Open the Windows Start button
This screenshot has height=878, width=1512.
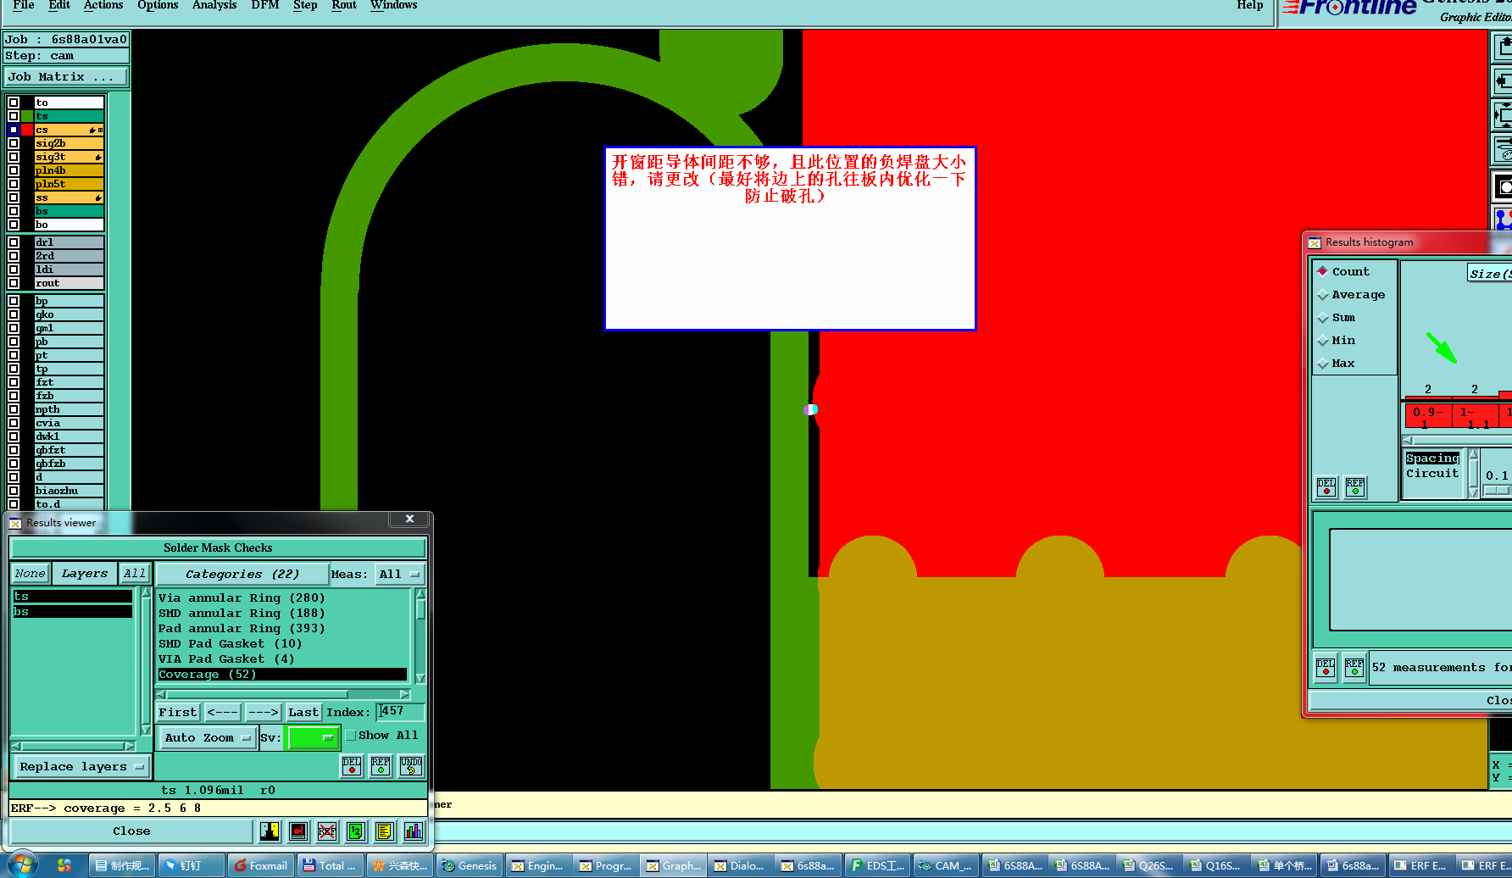23,865
